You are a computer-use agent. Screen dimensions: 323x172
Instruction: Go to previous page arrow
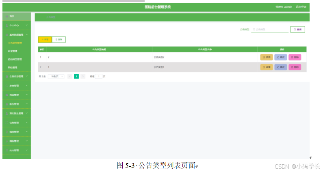[70, 76]
